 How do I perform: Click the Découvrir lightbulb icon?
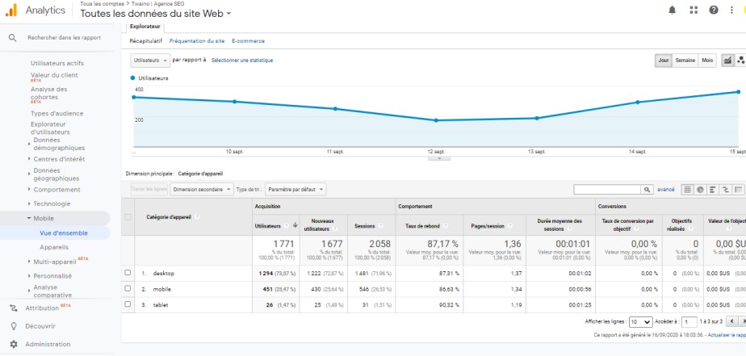pyautogui.click(x=13, y=326)
